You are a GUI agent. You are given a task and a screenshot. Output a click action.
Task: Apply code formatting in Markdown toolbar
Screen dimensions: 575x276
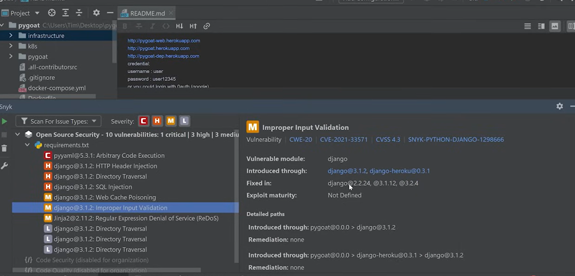(x=166, y=26)
